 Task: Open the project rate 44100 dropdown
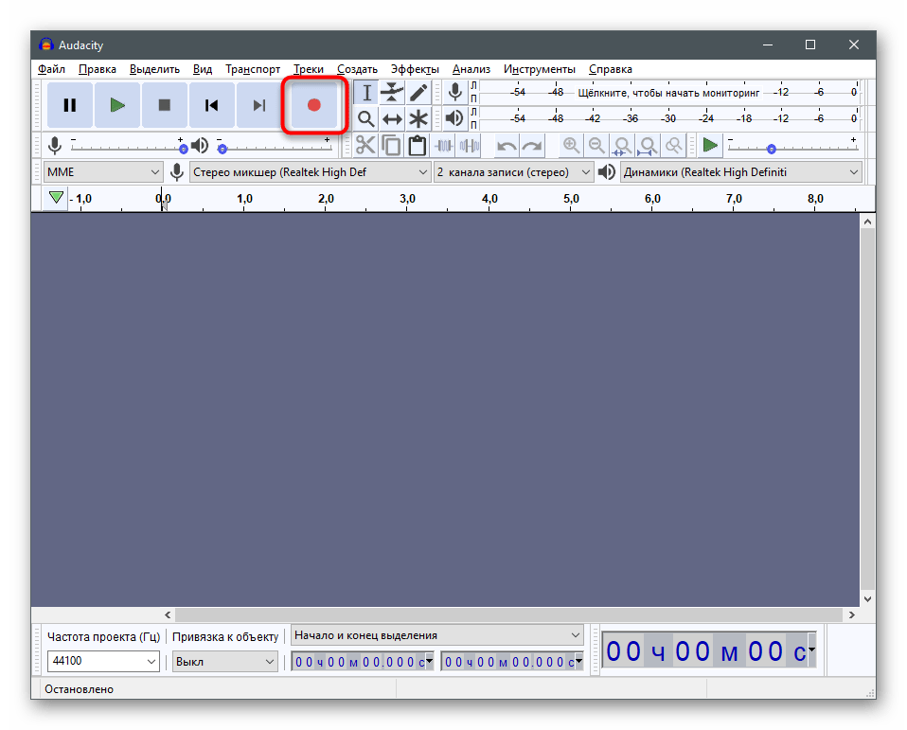tap(103, 662)
